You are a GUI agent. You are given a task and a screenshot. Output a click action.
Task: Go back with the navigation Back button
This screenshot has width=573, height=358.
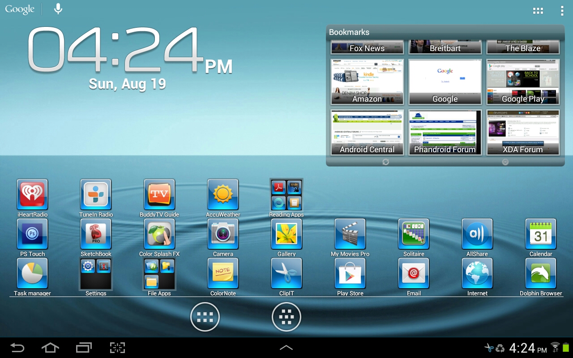pos(17,348)
